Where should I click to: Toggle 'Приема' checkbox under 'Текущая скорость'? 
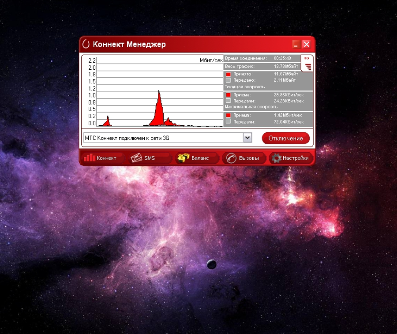(228, 95)
